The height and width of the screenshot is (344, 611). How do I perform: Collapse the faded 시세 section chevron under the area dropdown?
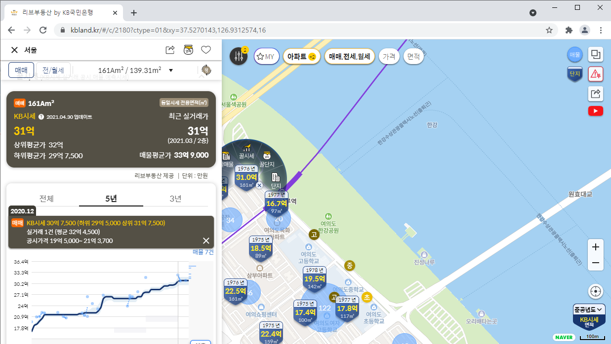click(201, 76)
